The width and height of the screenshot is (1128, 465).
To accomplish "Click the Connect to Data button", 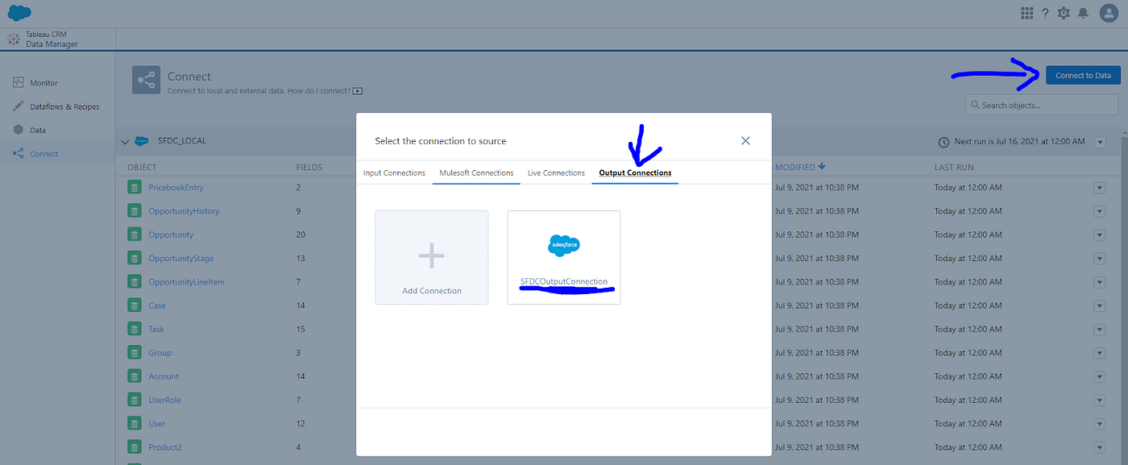I will pyautogui.click(x=1083, y=75).
